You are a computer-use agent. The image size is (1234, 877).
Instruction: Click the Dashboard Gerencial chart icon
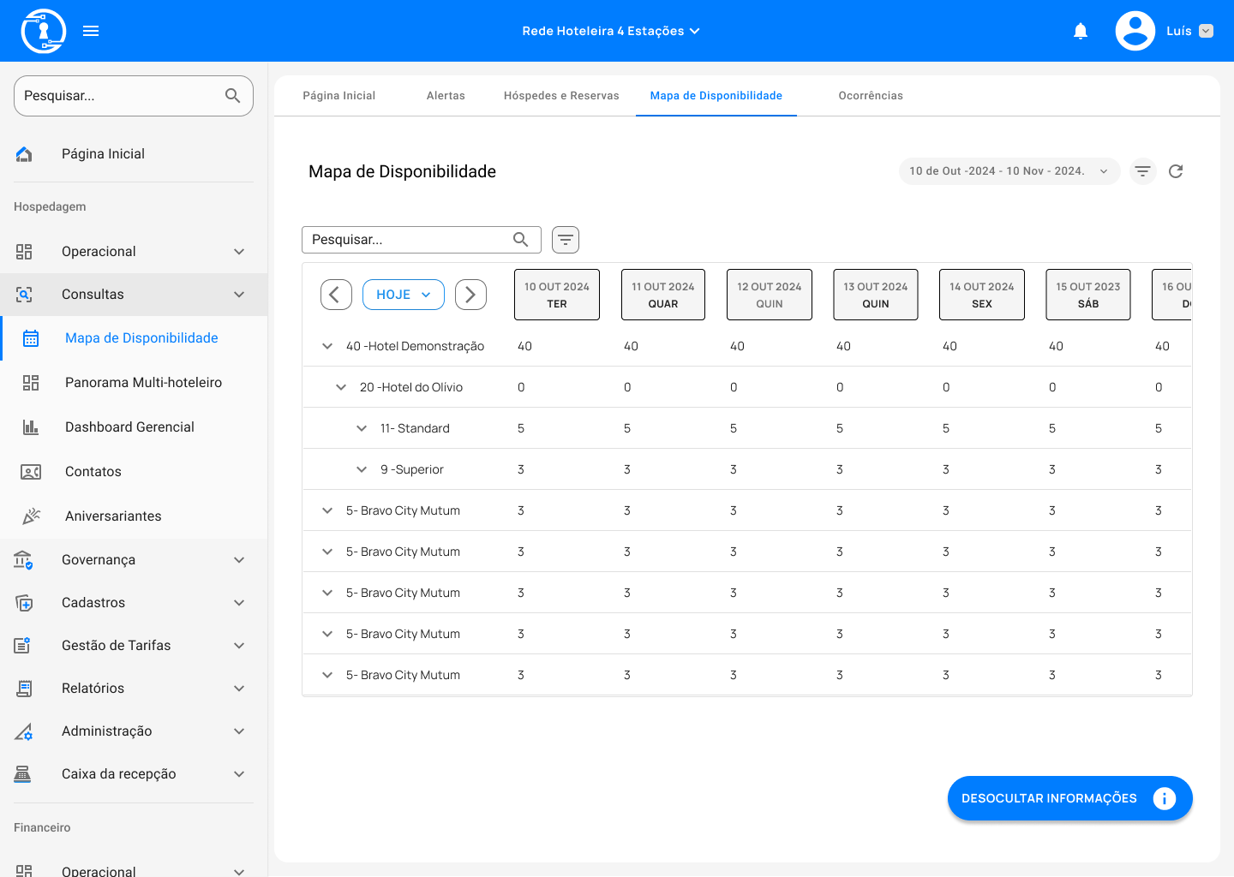(x=31, y=427)
